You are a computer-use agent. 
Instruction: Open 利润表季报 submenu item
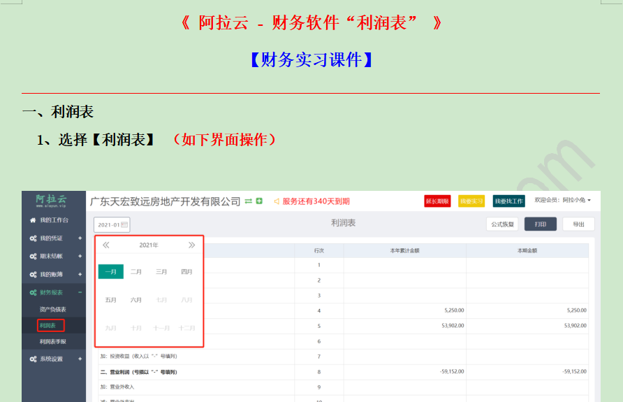53,342
